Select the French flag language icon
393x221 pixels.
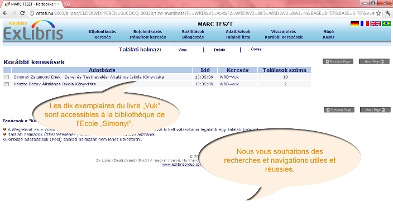365,23
